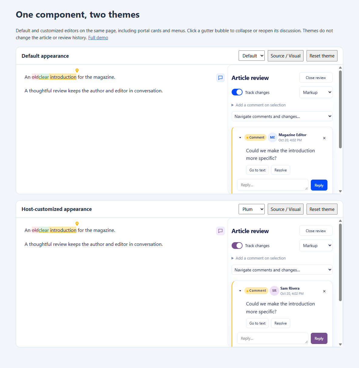359x368 pixels.
Task: Dismiss the Magazine Editor comment with X
Action: point(324,138)
